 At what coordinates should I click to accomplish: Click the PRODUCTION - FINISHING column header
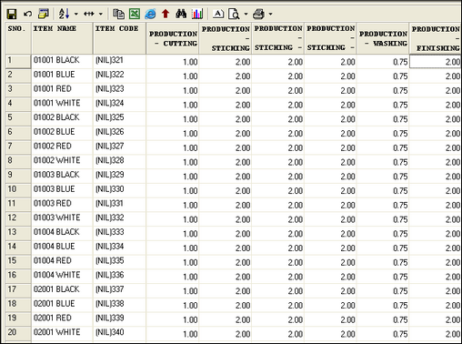[x=435, y=38]
